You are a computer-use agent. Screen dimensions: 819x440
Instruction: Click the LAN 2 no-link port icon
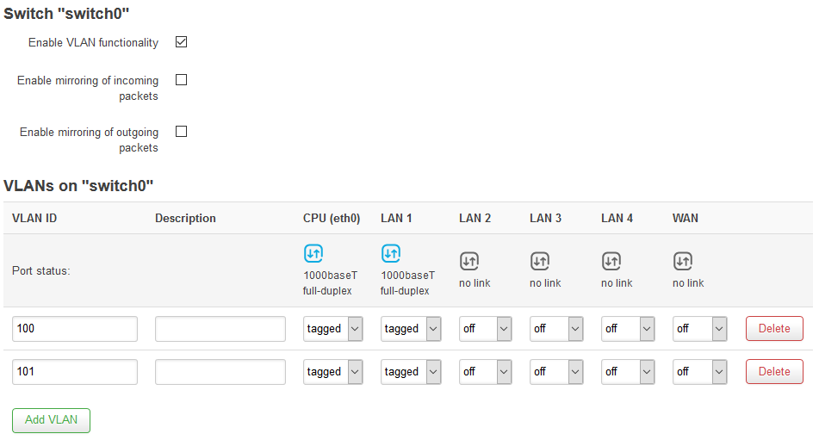click(469, 261)
